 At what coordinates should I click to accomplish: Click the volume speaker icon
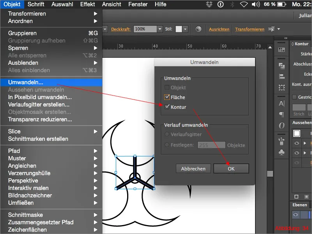(x=256, y=4)
